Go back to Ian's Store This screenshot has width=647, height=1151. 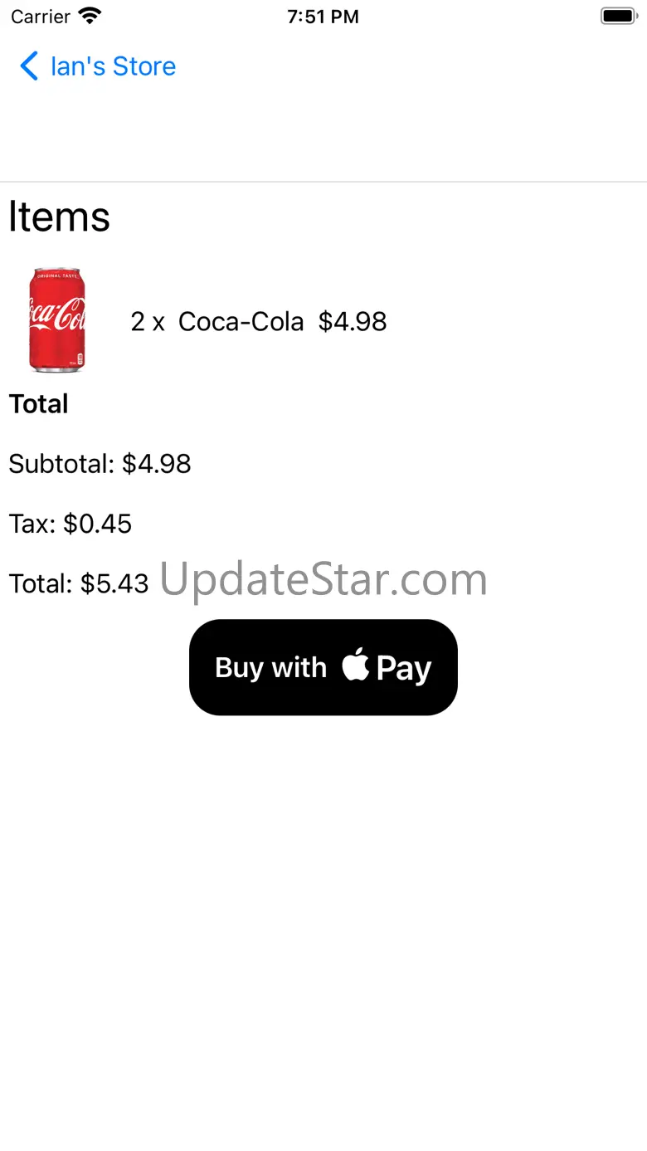point(98,66)
